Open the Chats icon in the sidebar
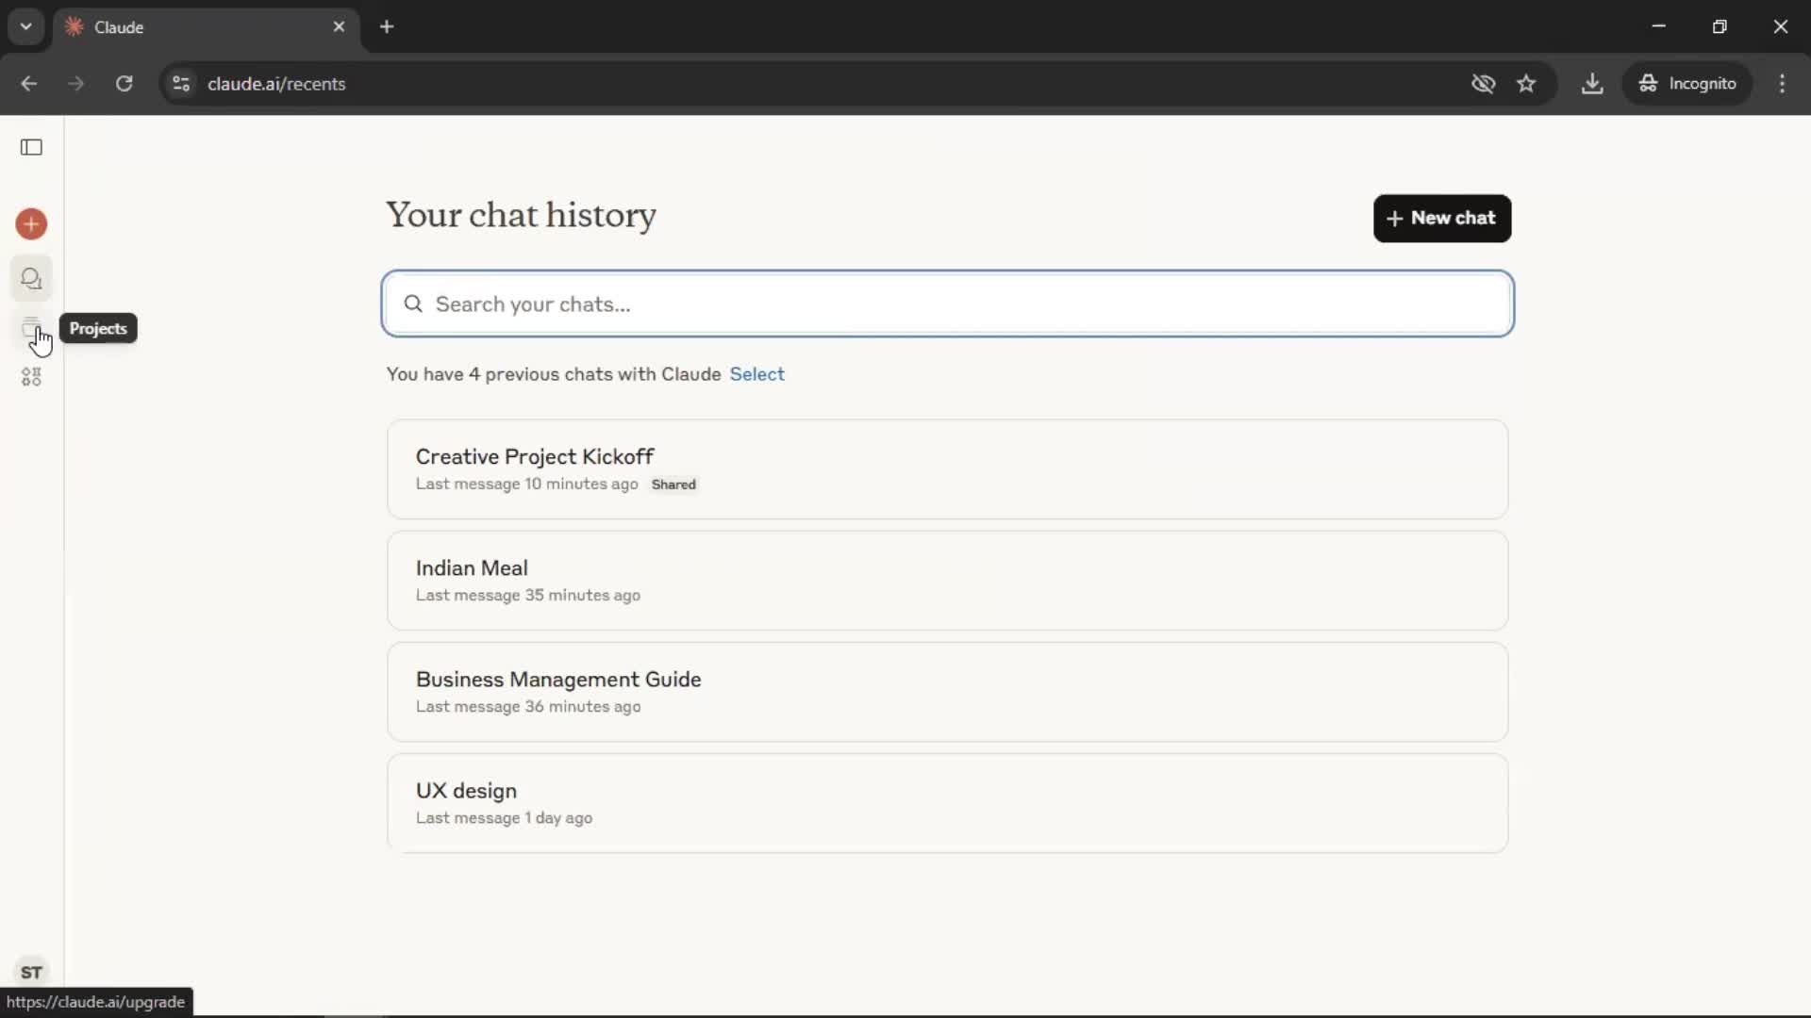 tap(31, 279)
